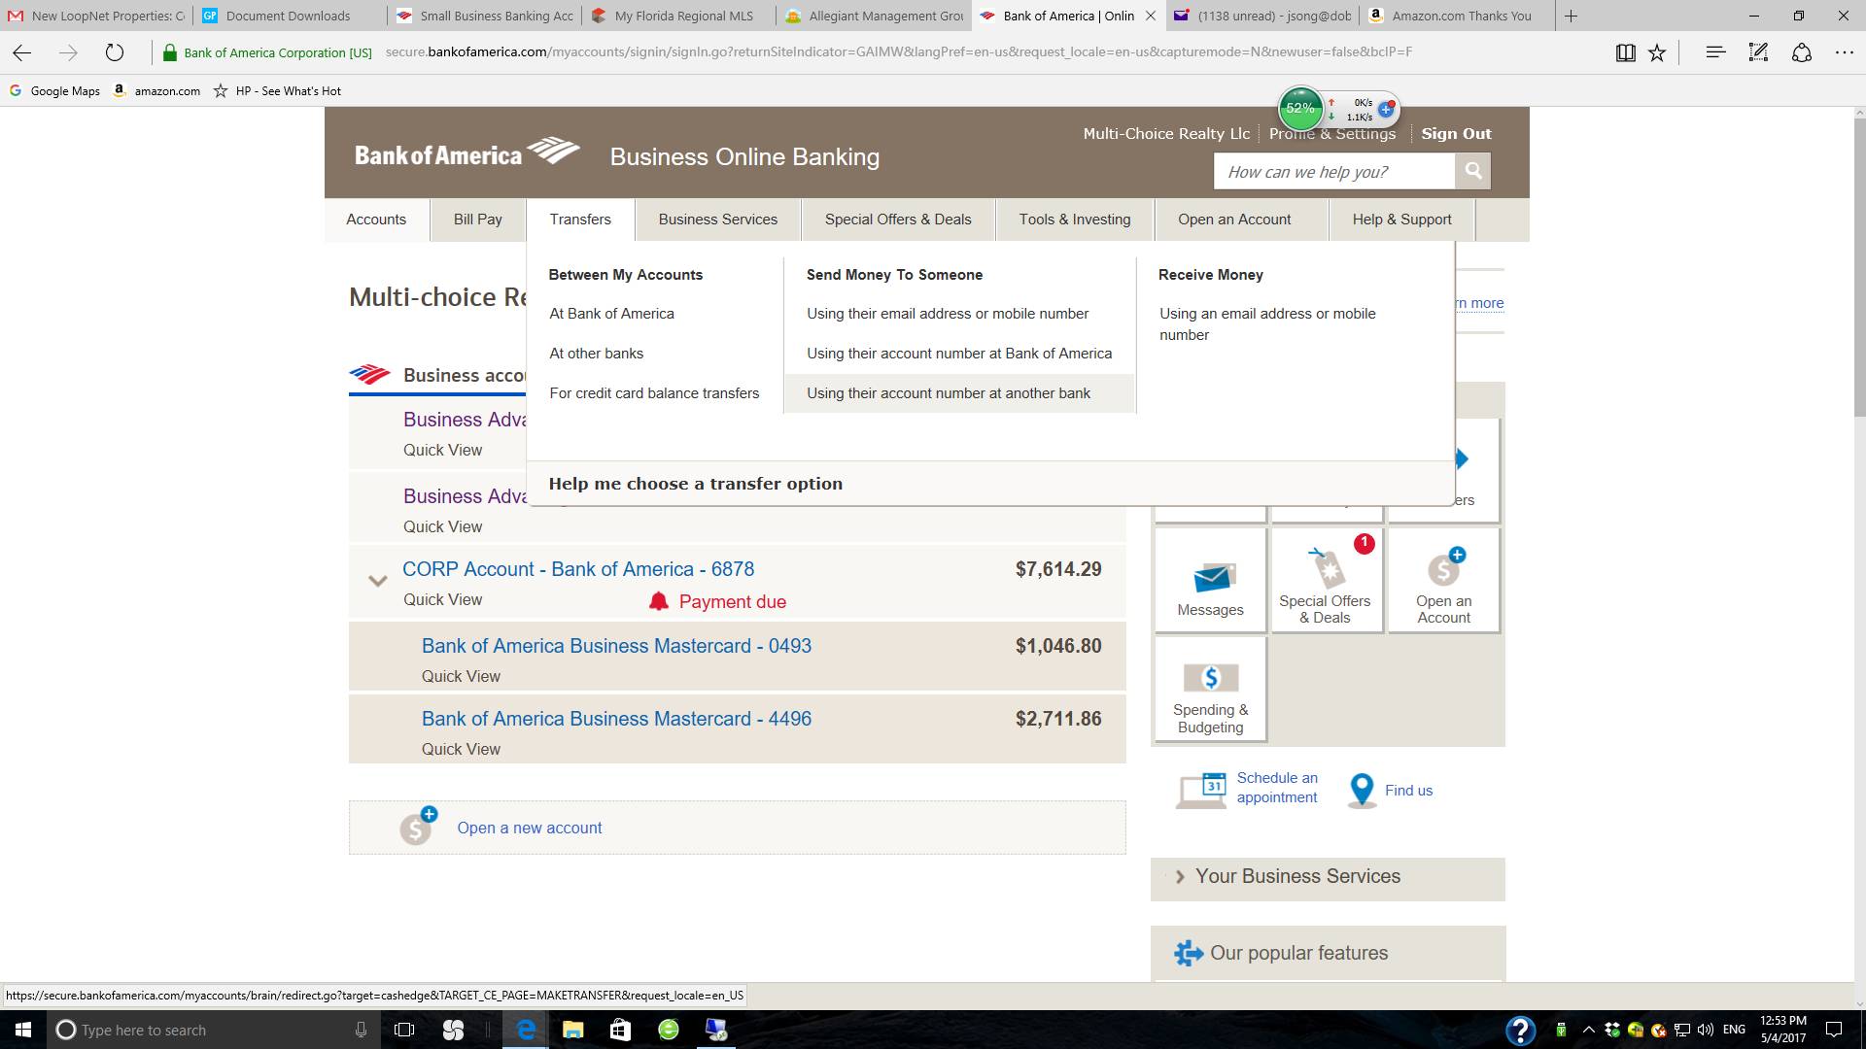Collapse the CORP Account 6878 chevron
Viewport: 1866px width, 1049px height.
point(378,581)
